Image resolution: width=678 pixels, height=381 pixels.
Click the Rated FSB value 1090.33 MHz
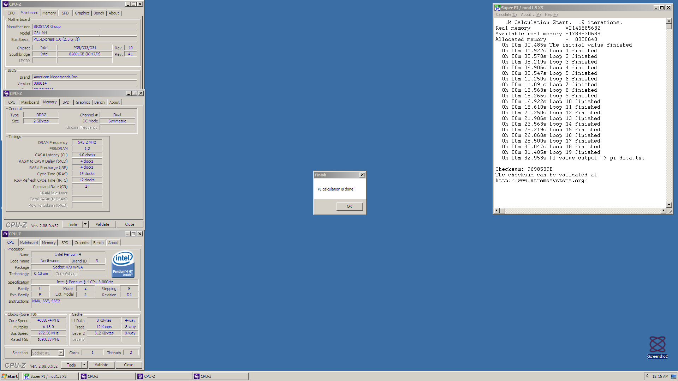point(48,339)
